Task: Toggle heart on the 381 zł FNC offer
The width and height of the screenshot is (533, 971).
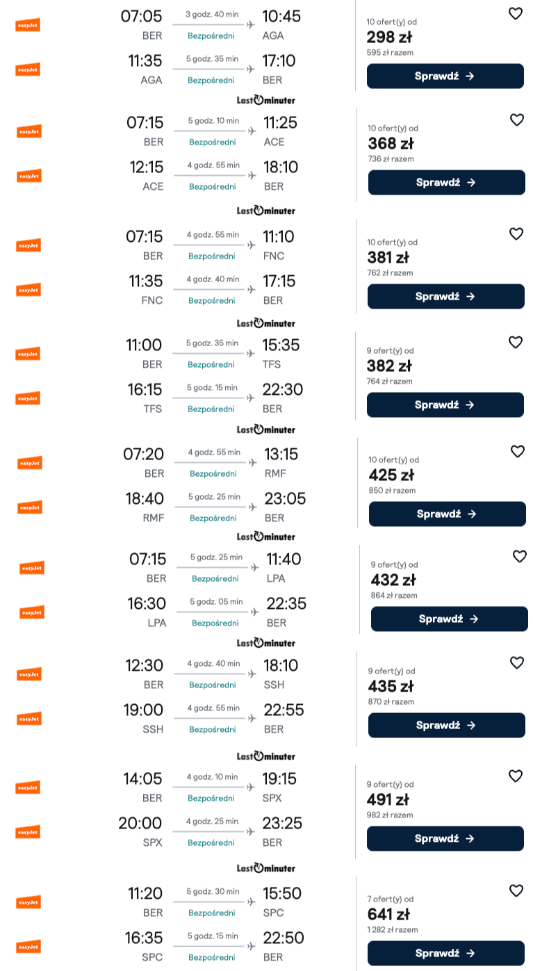Action: (516, 234)
